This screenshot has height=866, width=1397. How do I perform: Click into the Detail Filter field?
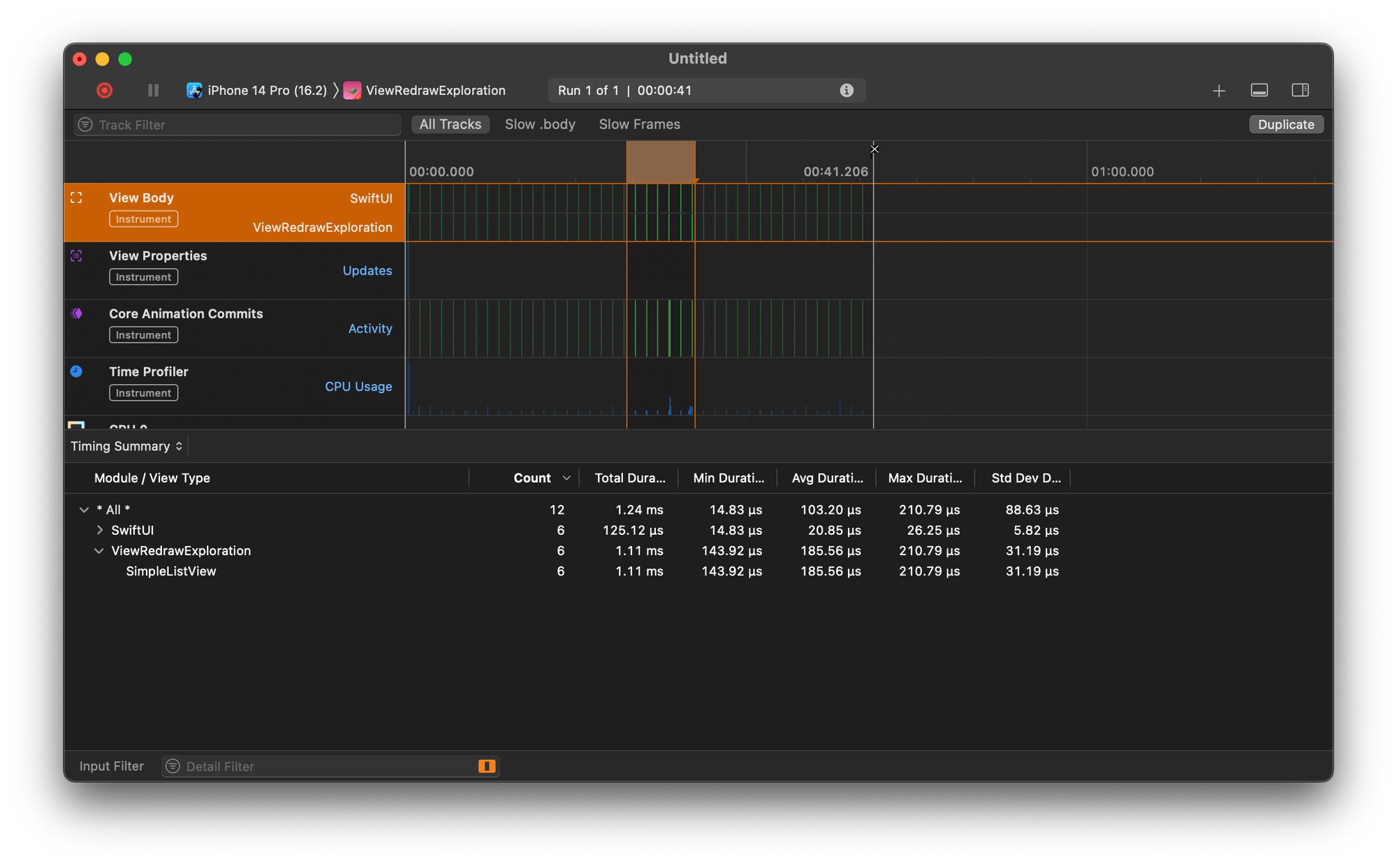(330, 766)
